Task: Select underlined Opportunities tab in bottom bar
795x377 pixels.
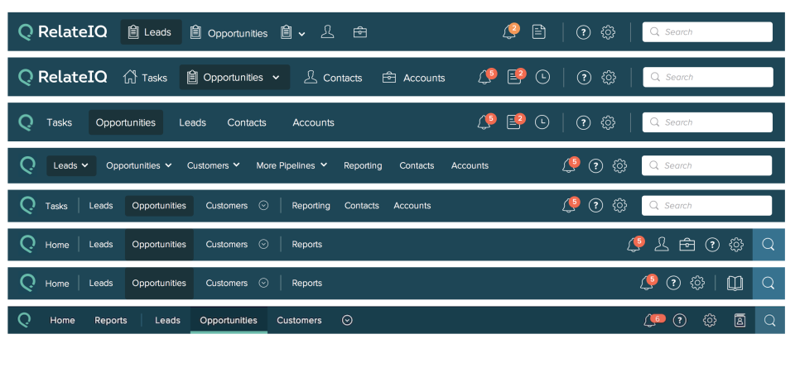Action: [x=229, y=320]
